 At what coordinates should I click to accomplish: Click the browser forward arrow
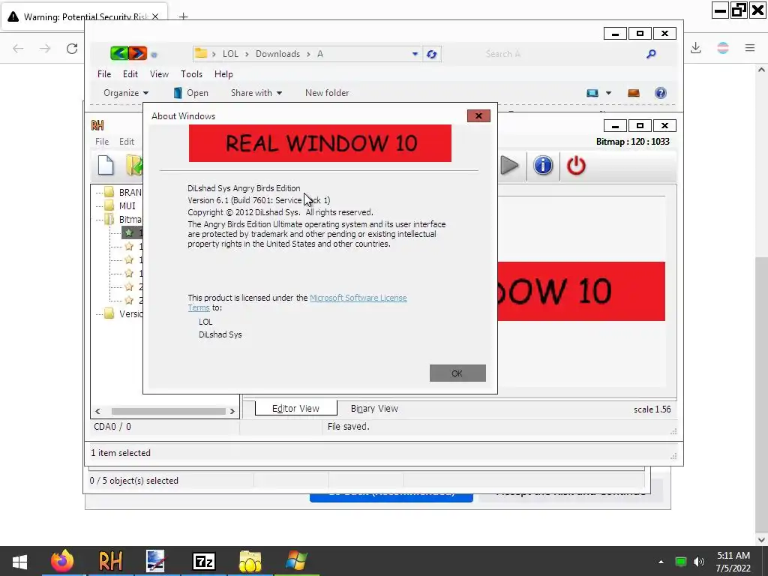tap(45, 48)
